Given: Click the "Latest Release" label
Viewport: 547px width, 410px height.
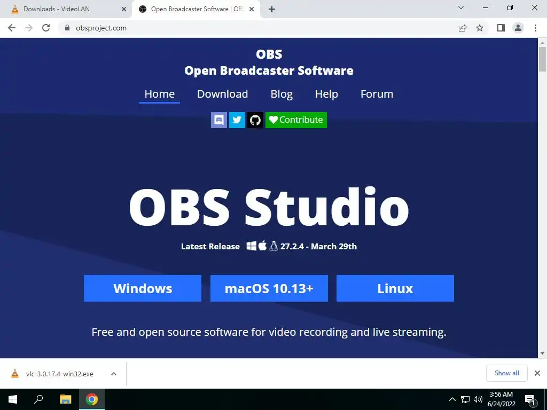Looking at the screenshot, I should (x=210, y=247).
